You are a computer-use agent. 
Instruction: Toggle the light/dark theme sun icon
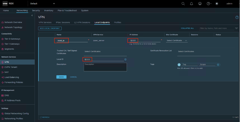tap(217, 4)
